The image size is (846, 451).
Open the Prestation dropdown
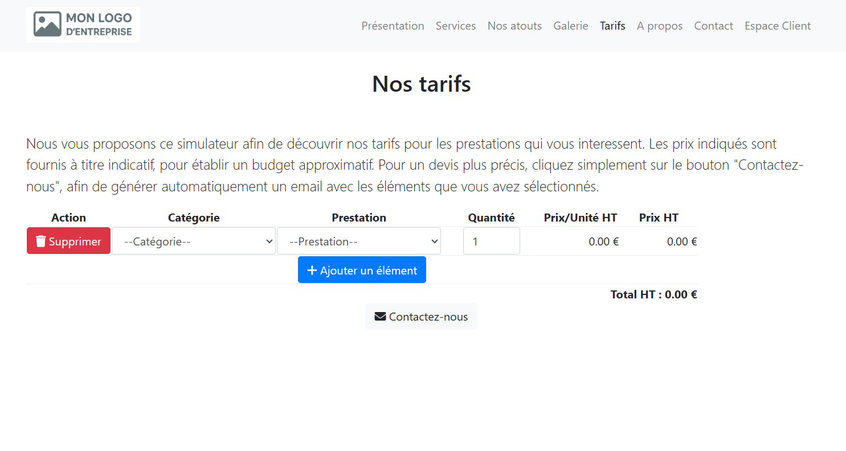pyautogui.click(x=359, y=241)
